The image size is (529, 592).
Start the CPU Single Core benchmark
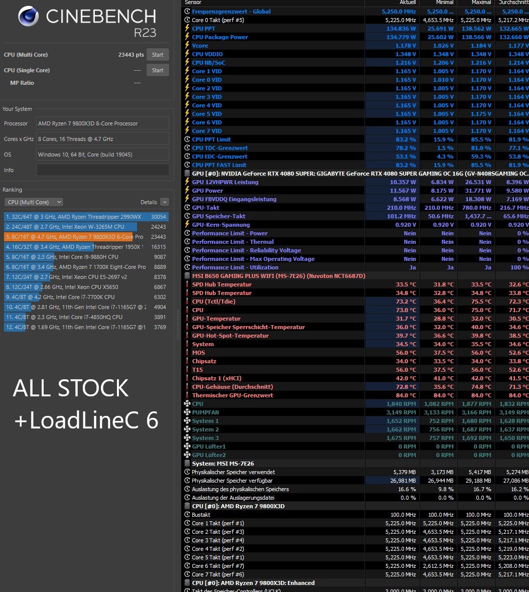(x=158, y=70)
